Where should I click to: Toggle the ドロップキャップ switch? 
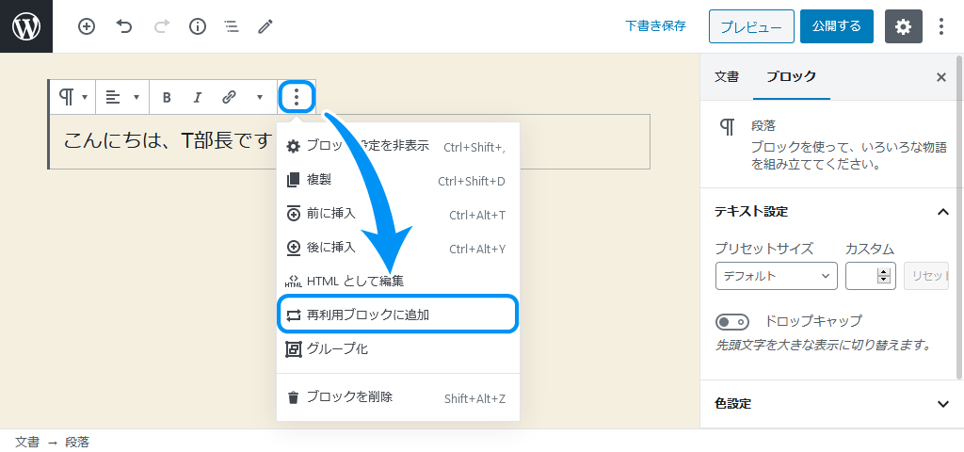coord(732,322)
